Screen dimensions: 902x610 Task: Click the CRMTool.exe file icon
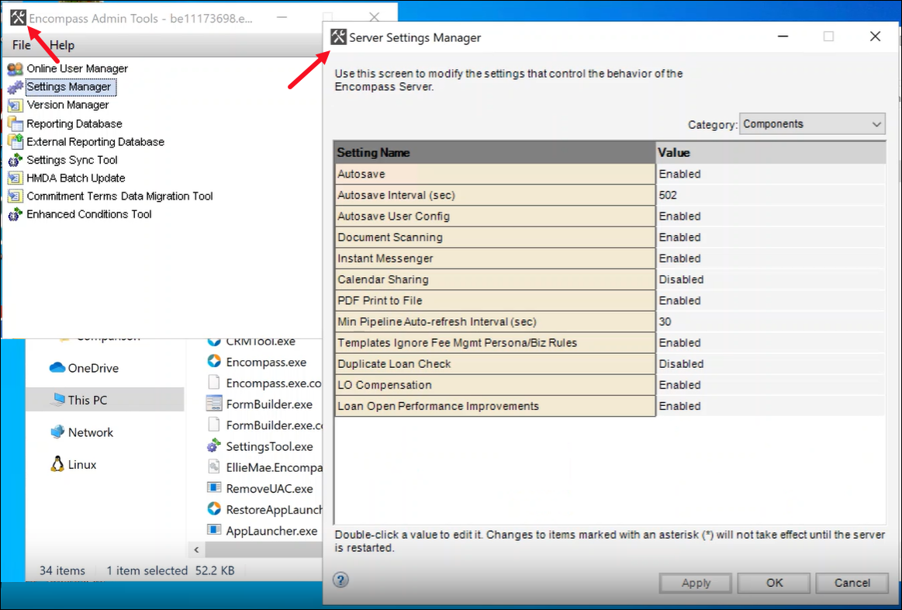(214, 341)
